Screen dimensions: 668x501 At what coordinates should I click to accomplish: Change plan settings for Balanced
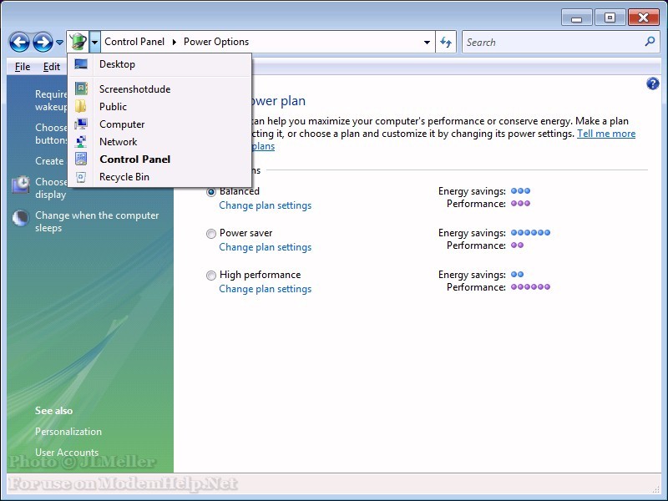(265, 205)
